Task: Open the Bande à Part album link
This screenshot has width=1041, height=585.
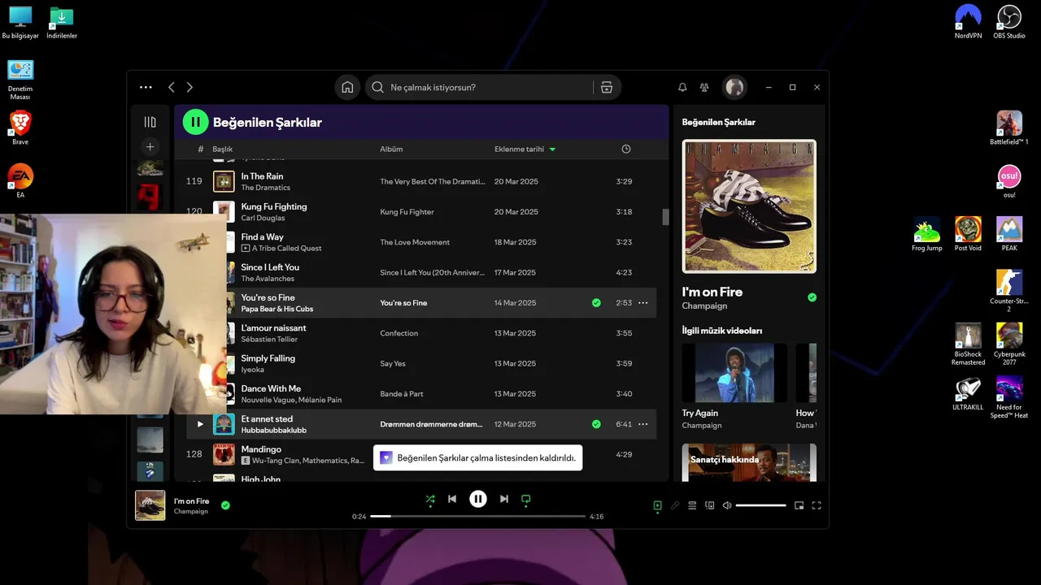Action: 402,394
